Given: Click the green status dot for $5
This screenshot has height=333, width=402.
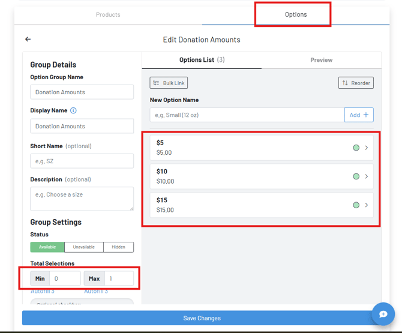Looking at the screenshot, I should pyautogui.click(x=356, y=148).
